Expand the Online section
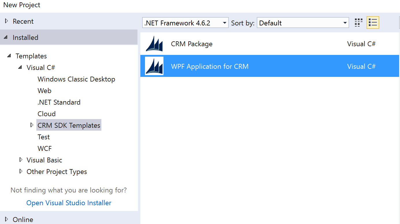This screenshot has height=224, width=400. (7, 219)
